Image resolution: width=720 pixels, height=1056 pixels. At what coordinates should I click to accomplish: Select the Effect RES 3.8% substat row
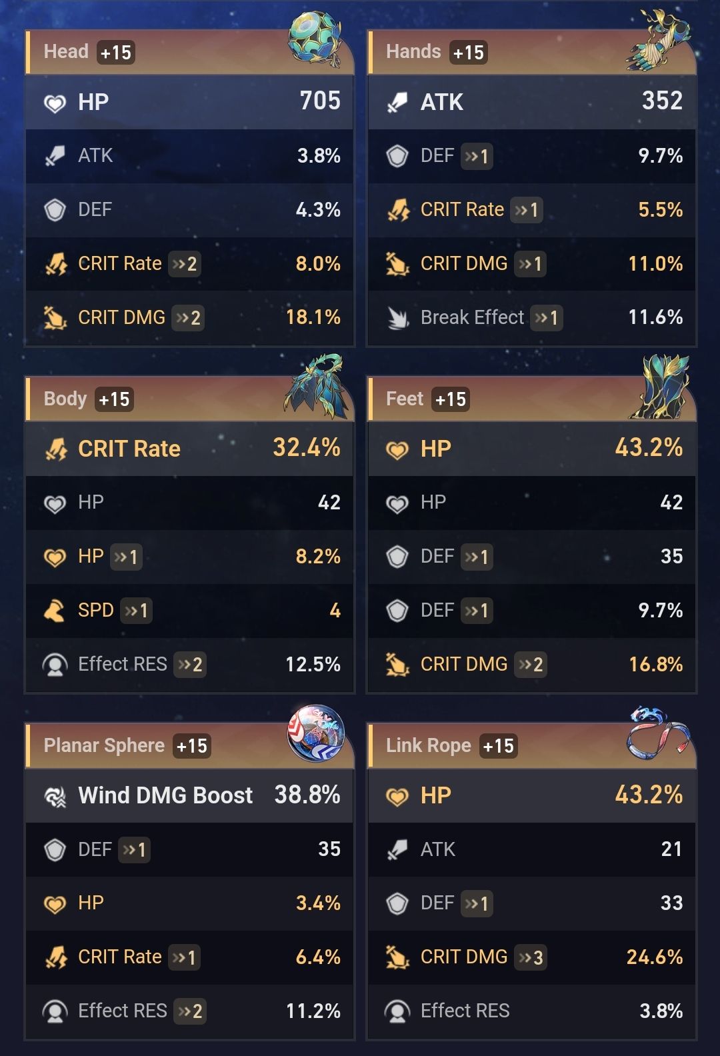(532, 1011)
